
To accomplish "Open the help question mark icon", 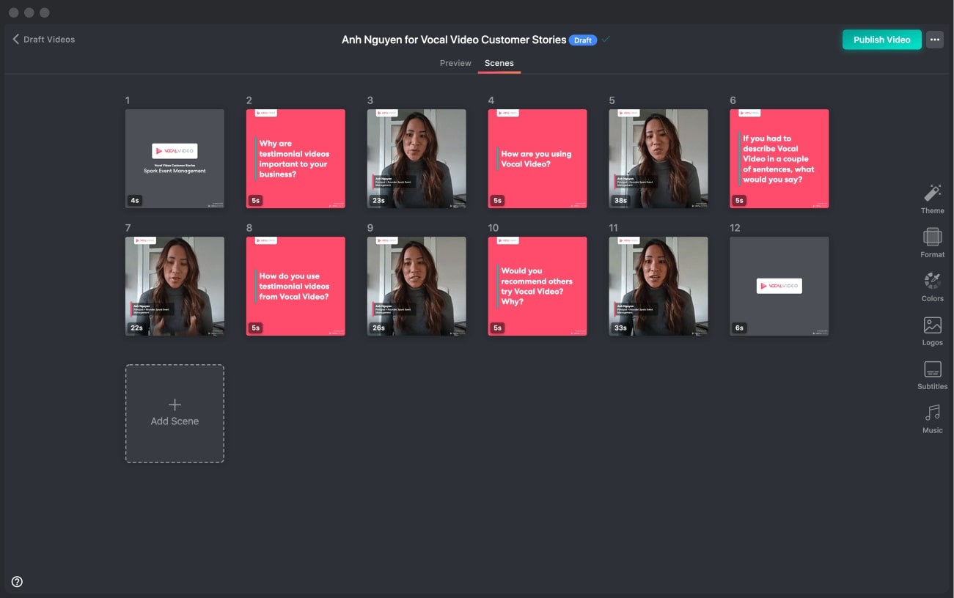I will click(17, 582).
